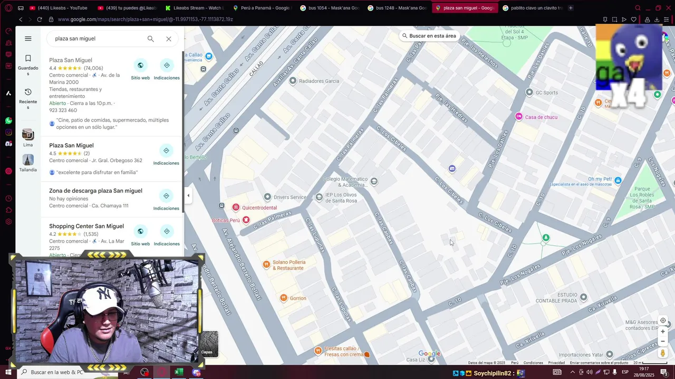Screen dimensions: 675x379
Task: Go back to the previous page
Action: click(x=21, y=19)
